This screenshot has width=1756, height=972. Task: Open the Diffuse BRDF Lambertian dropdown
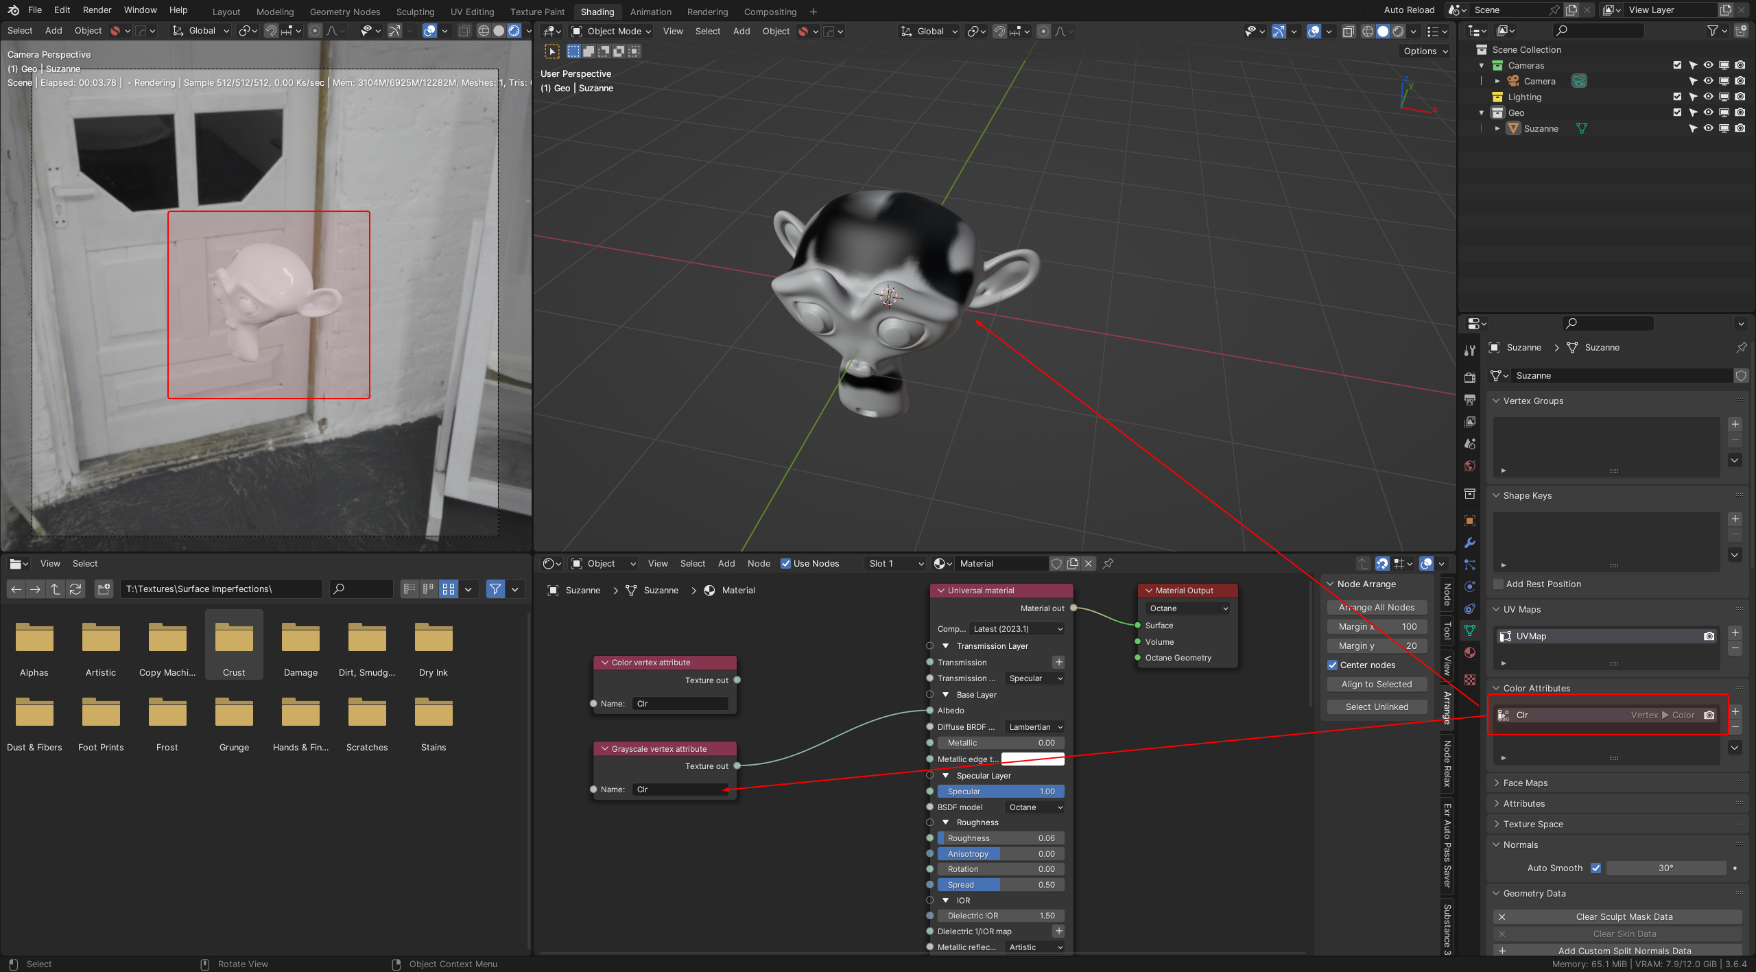[1034, 726]
